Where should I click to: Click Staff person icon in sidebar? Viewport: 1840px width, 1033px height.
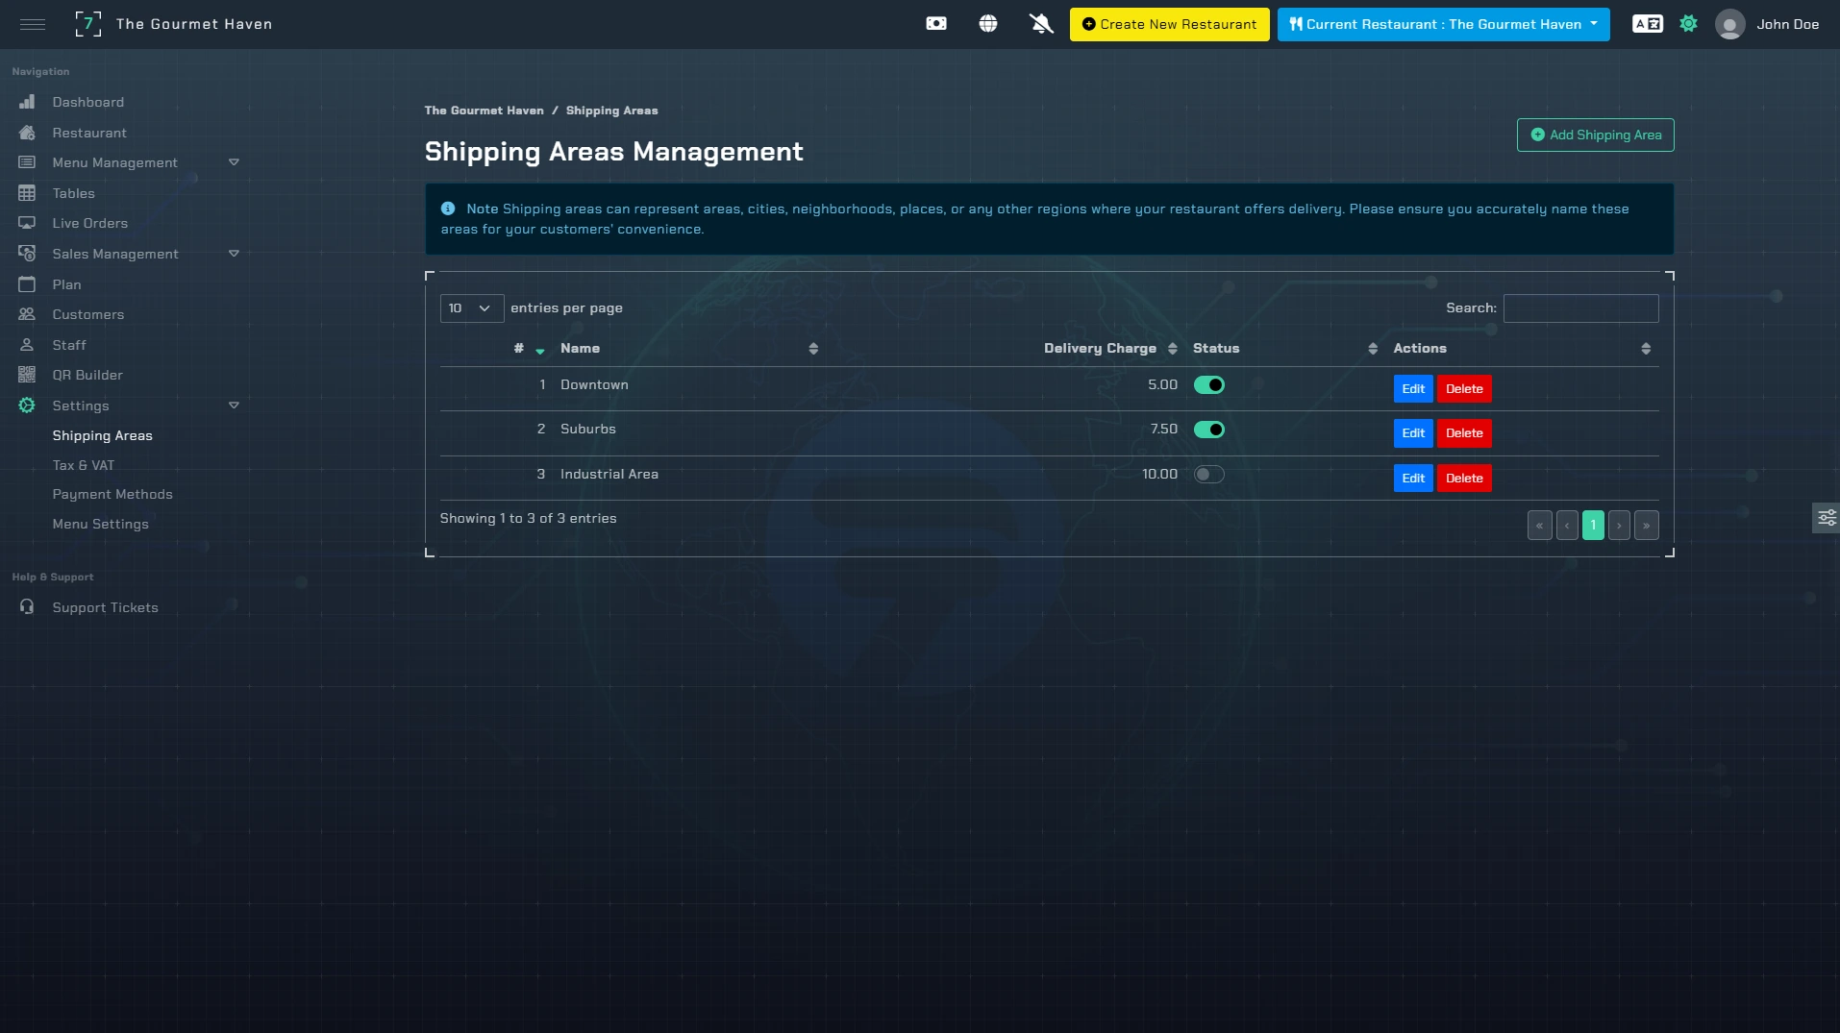pos(27,345)
